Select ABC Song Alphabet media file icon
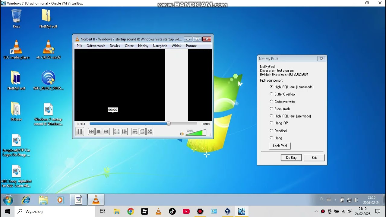 16,176
